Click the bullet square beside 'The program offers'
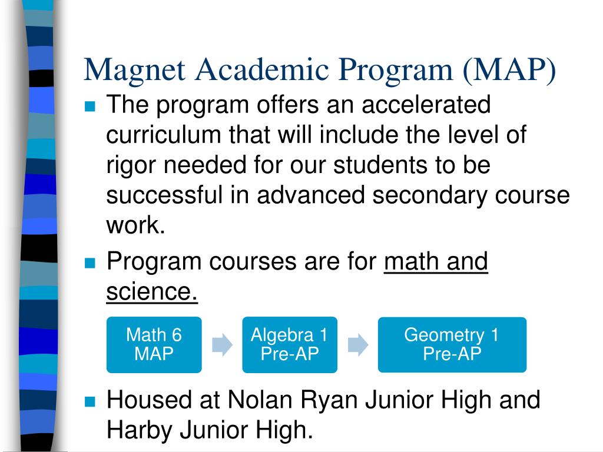603x452 pixels. pos(90,107)
